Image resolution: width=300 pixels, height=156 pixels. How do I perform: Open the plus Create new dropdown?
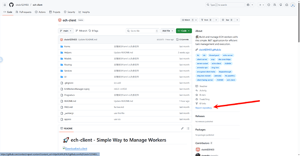click(x=261, y=5)
